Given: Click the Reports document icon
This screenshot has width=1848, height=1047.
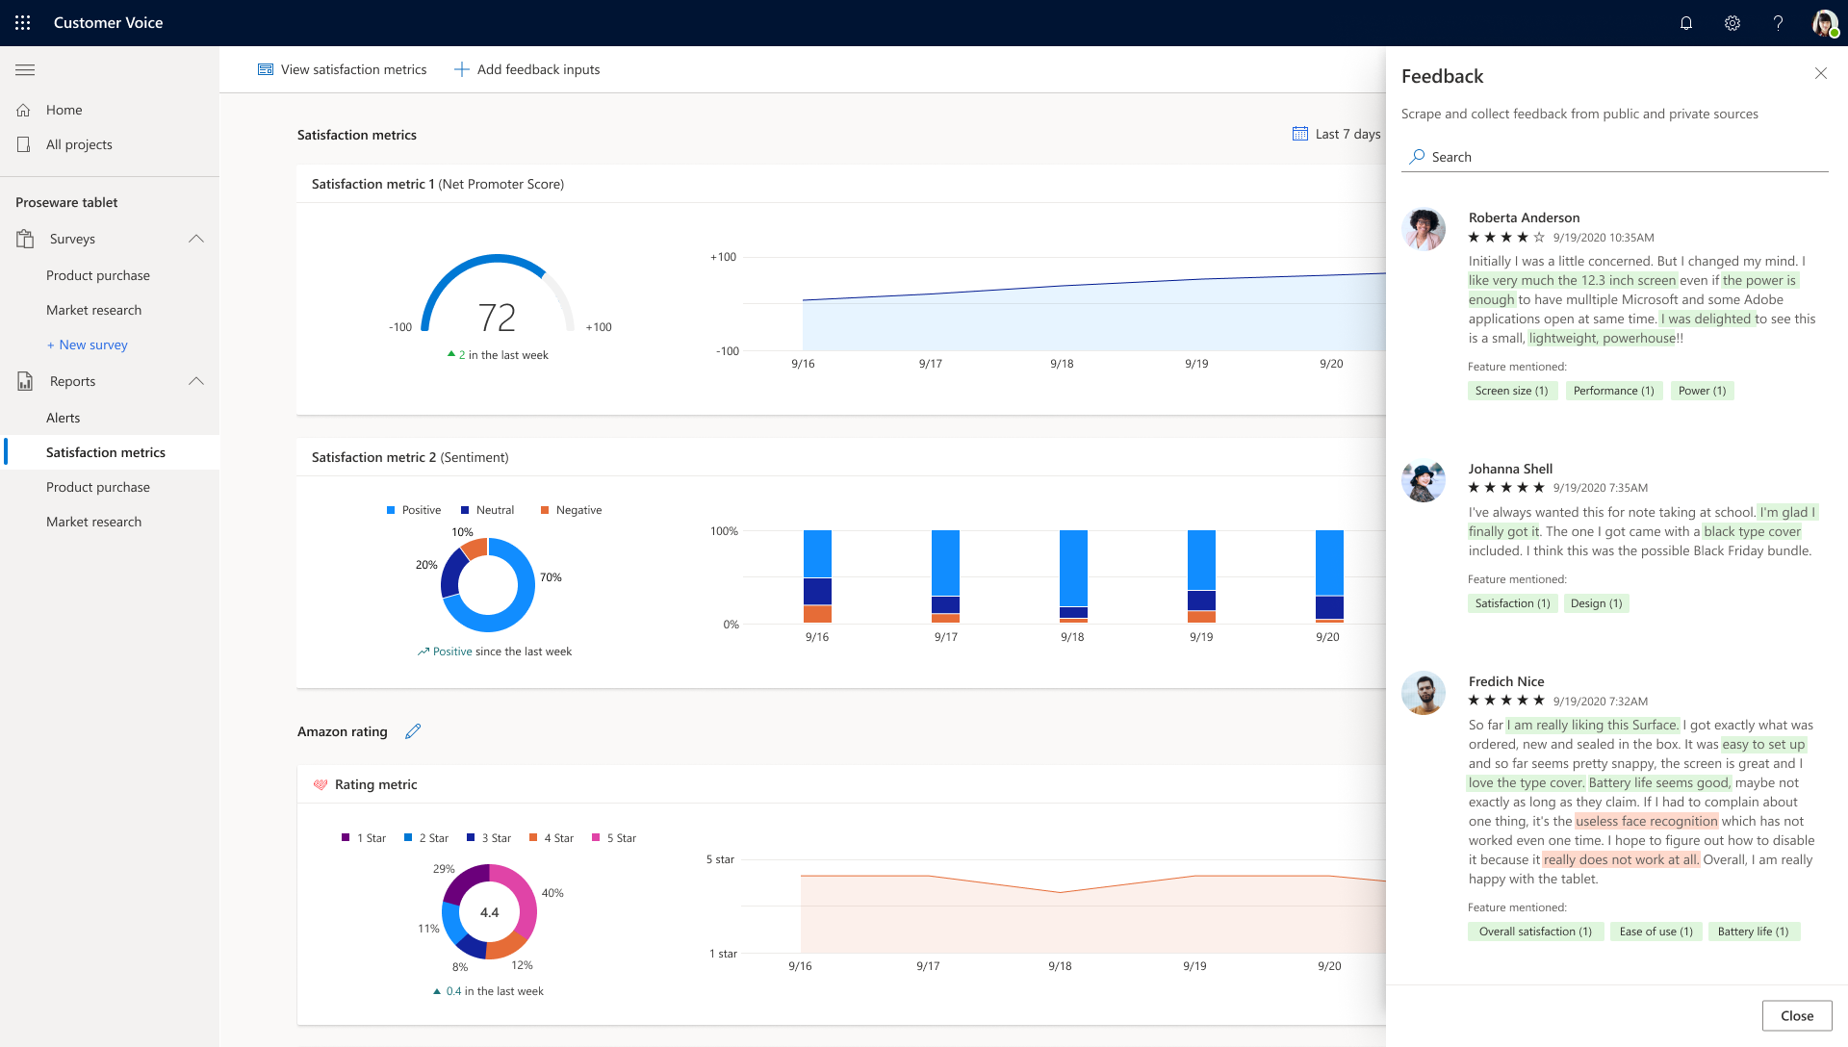Looking at the screenshot, I should (x=25, y=381).
